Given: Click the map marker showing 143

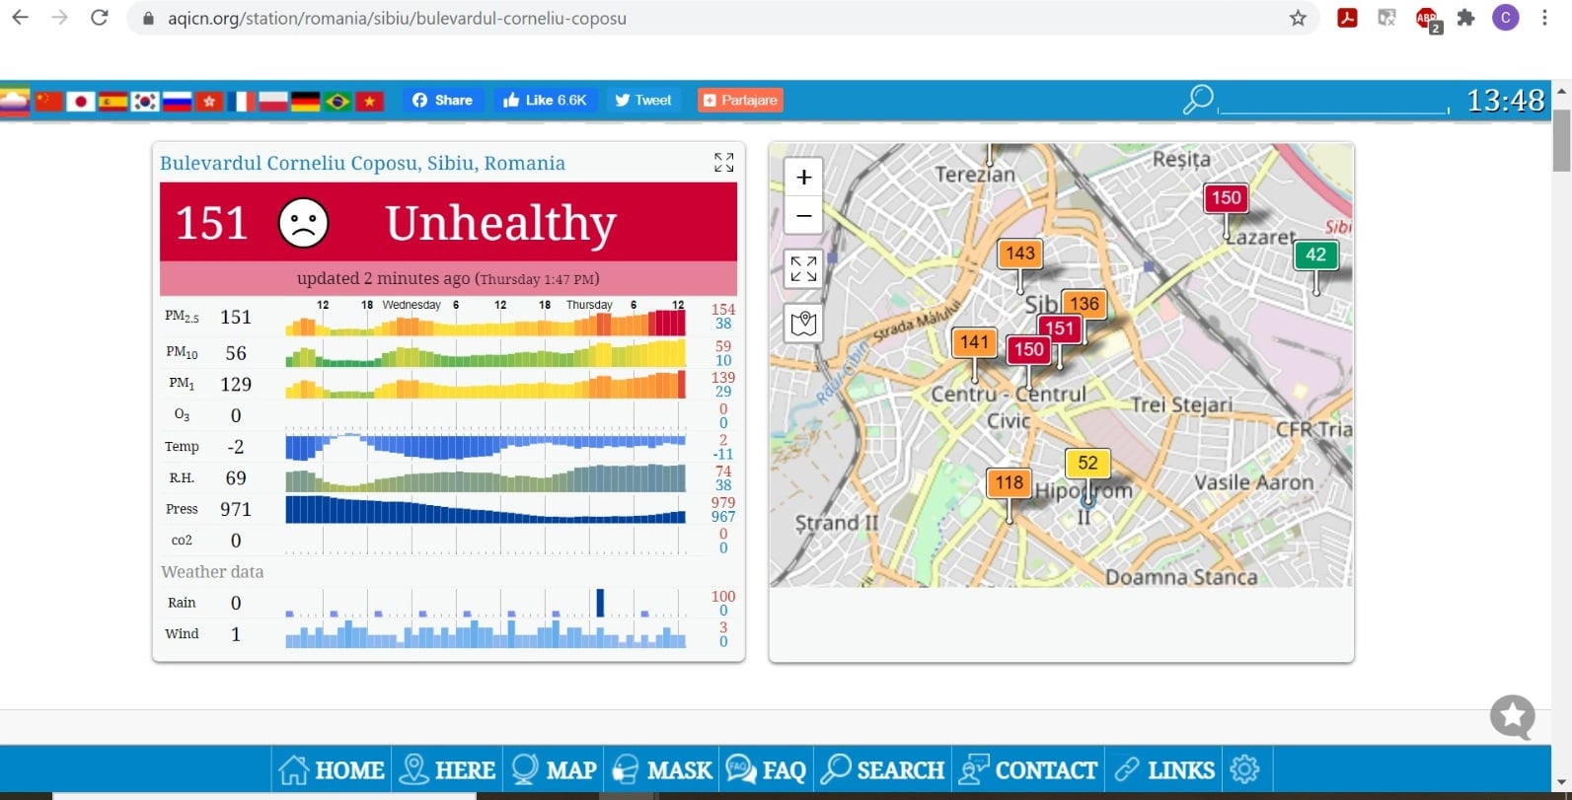Looking at the screenshot, I should click(x=1019, y=254).
